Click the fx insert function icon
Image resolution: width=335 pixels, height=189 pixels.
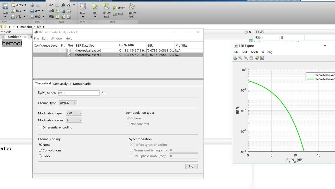point(63,5)
